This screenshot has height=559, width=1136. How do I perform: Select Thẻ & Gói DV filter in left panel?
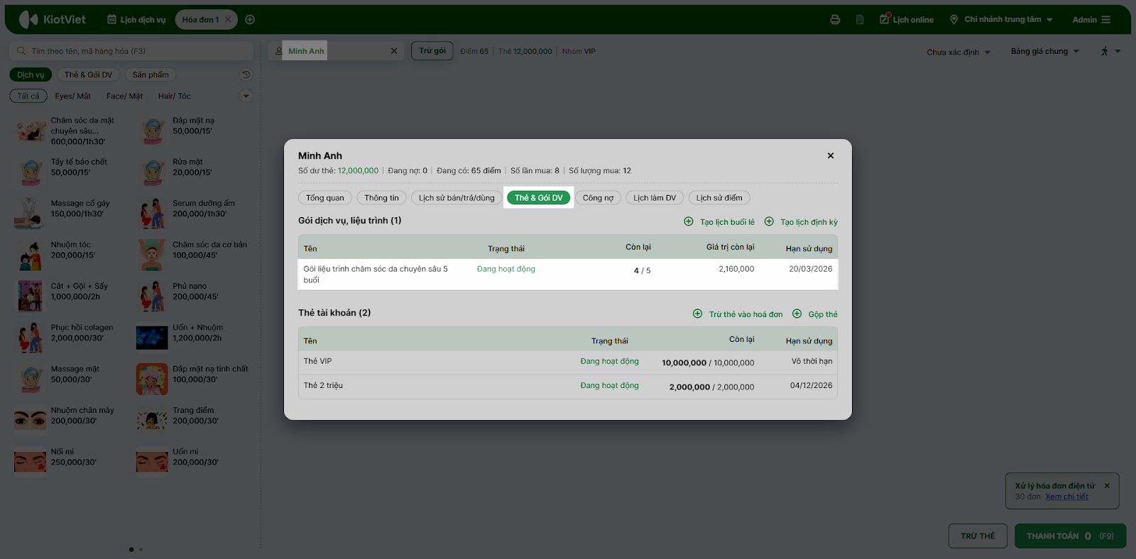88,74
